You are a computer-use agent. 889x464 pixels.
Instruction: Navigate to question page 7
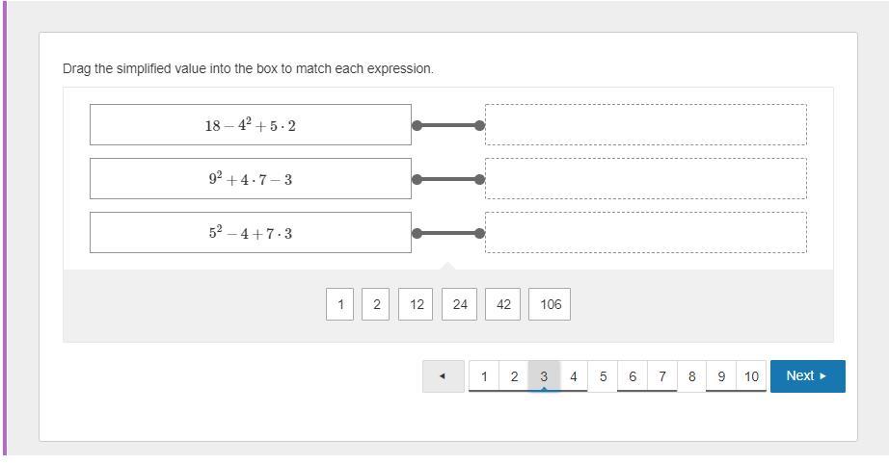click(662, 376)
